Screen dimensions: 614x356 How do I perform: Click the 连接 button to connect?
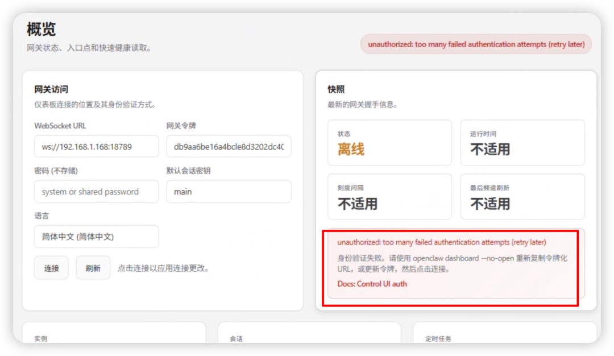pyautogui.click(x=51, y=267)
